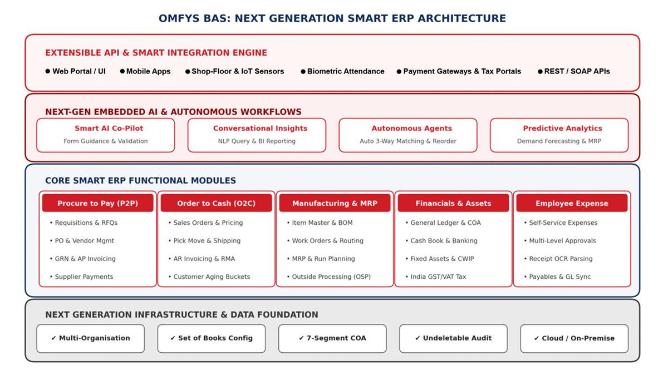The image size is (668, 370).
Task: Click 'Next-Gen Embedded AI & Autonomous Workflows' heading
Action: pyautogui.click(x=173, y=112)
